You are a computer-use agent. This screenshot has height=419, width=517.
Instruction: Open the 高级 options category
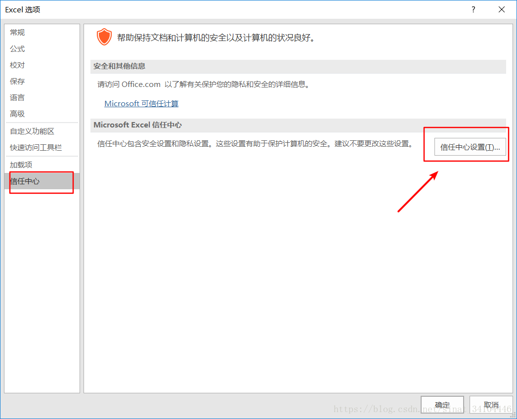pos(42,114)
